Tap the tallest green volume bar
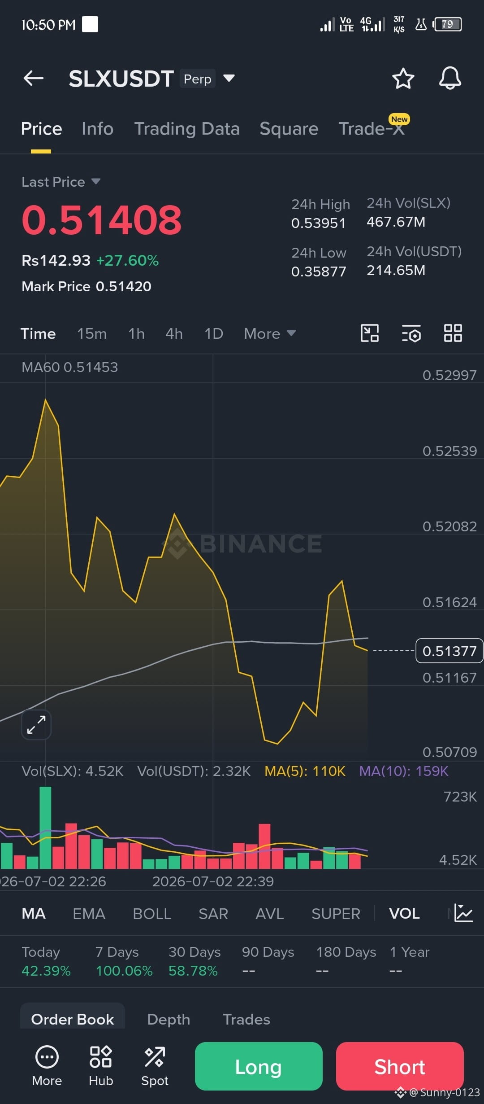The image size is (484, 1104). click(45, 828)
